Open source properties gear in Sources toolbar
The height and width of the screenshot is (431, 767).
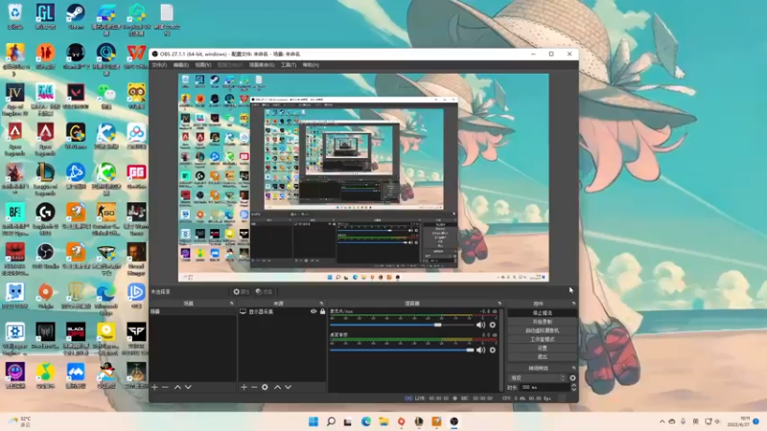[x=265, y=387]
